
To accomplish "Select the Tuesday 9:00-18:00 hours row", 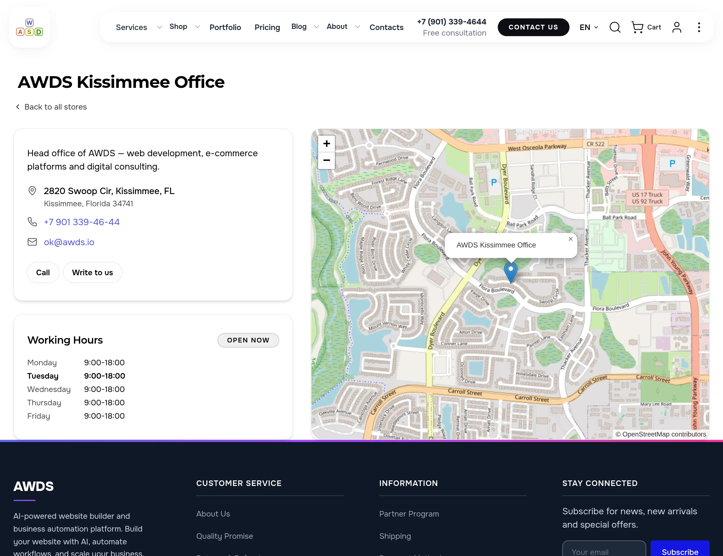I will [76, 376].
